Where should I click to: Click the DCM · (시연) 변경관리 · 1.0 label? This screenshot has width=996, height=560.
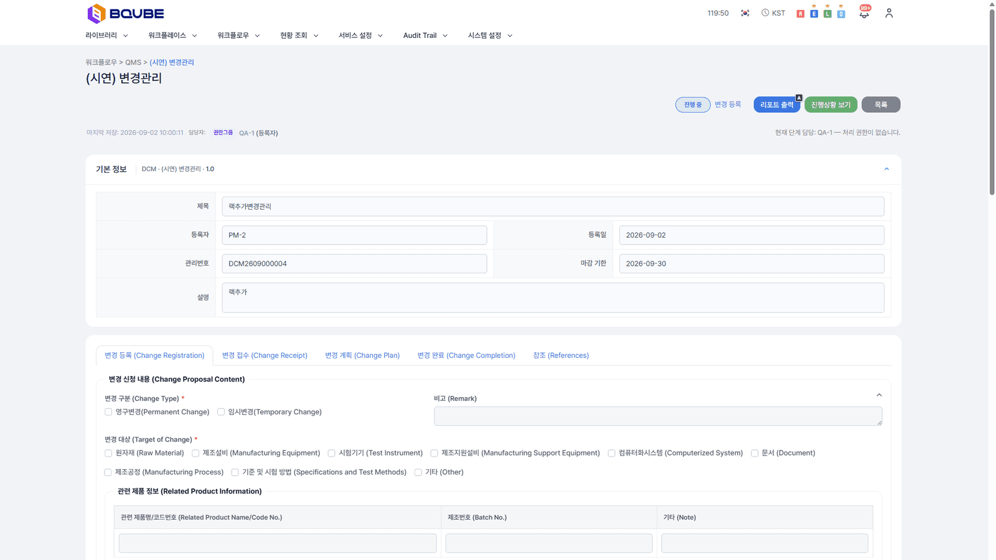tap(178, 169)
